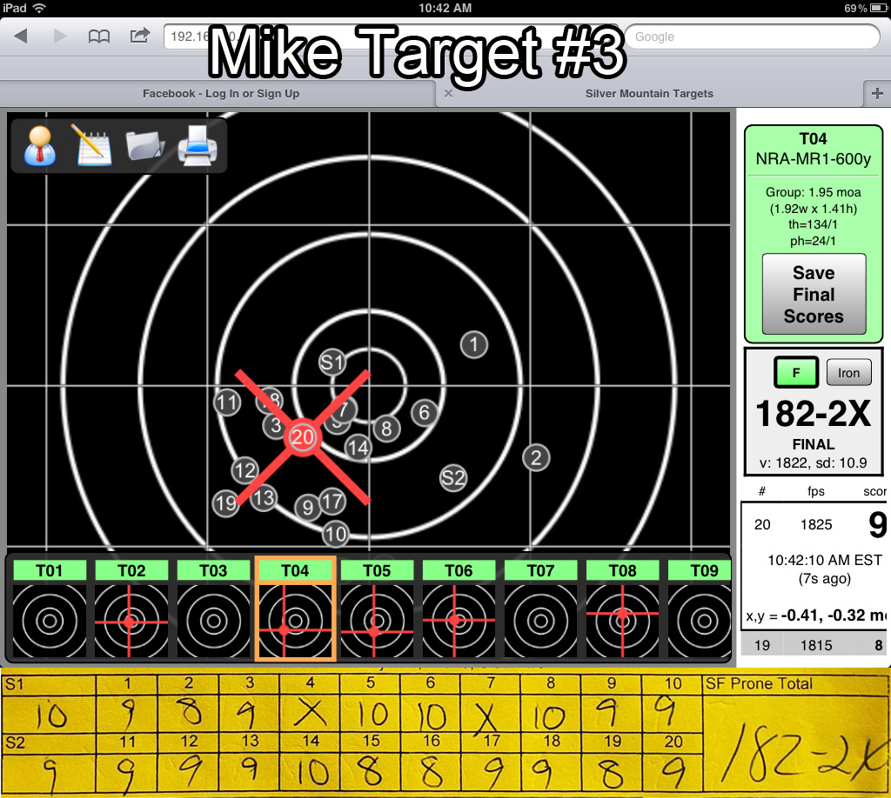Open the T04 highlighted target thumbnail
Screen dimensions: 891x798
(295, 621)
